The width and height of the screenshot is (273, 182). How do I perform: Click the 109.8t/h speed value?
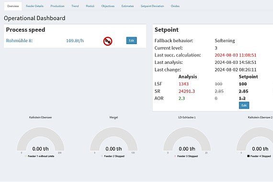point(75,41)
